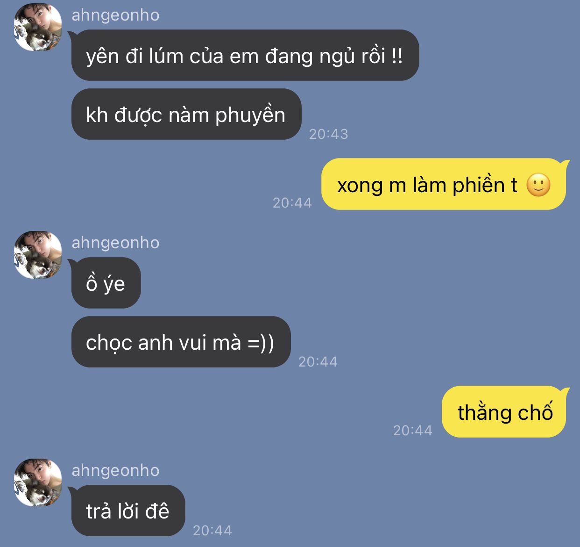Tap the 'ồ ýe' message bubble
580x547 pixels.
click(x=106, y=283)
